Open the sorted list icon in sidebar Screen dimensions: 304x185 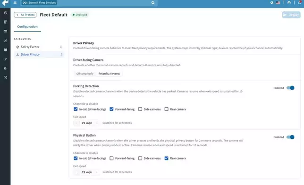5,22
